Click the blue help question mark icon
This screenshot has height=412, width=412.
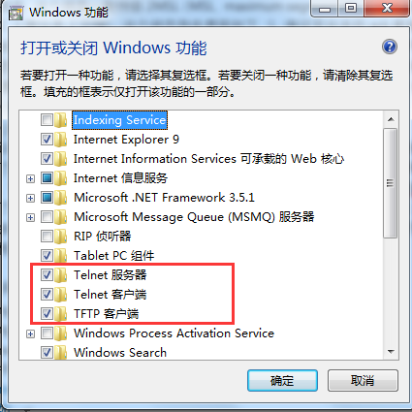coord(390,48)
